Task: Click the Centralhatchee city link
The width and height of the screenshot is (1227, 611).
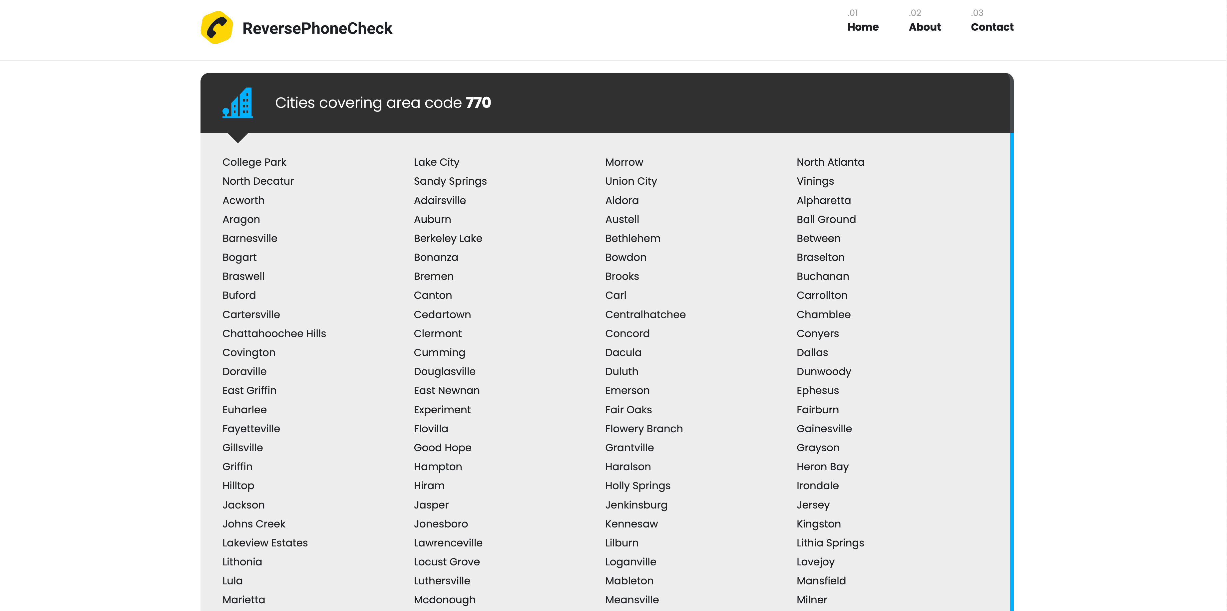Action: click(x=645, y=314)
